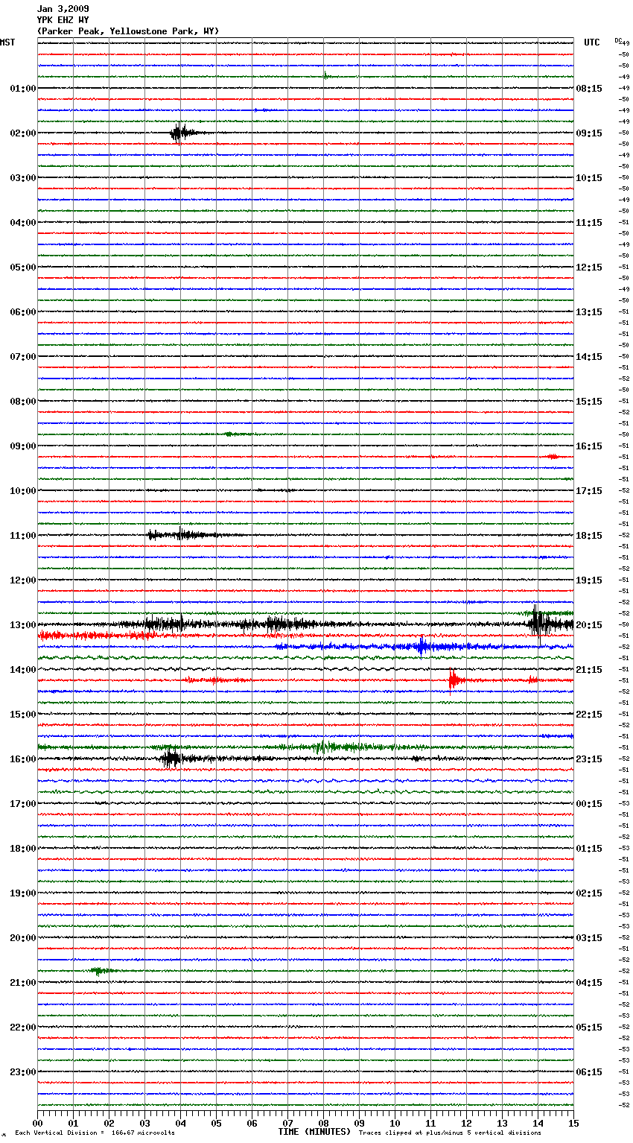Click the 03:15 UTC time label

point(589,938)
